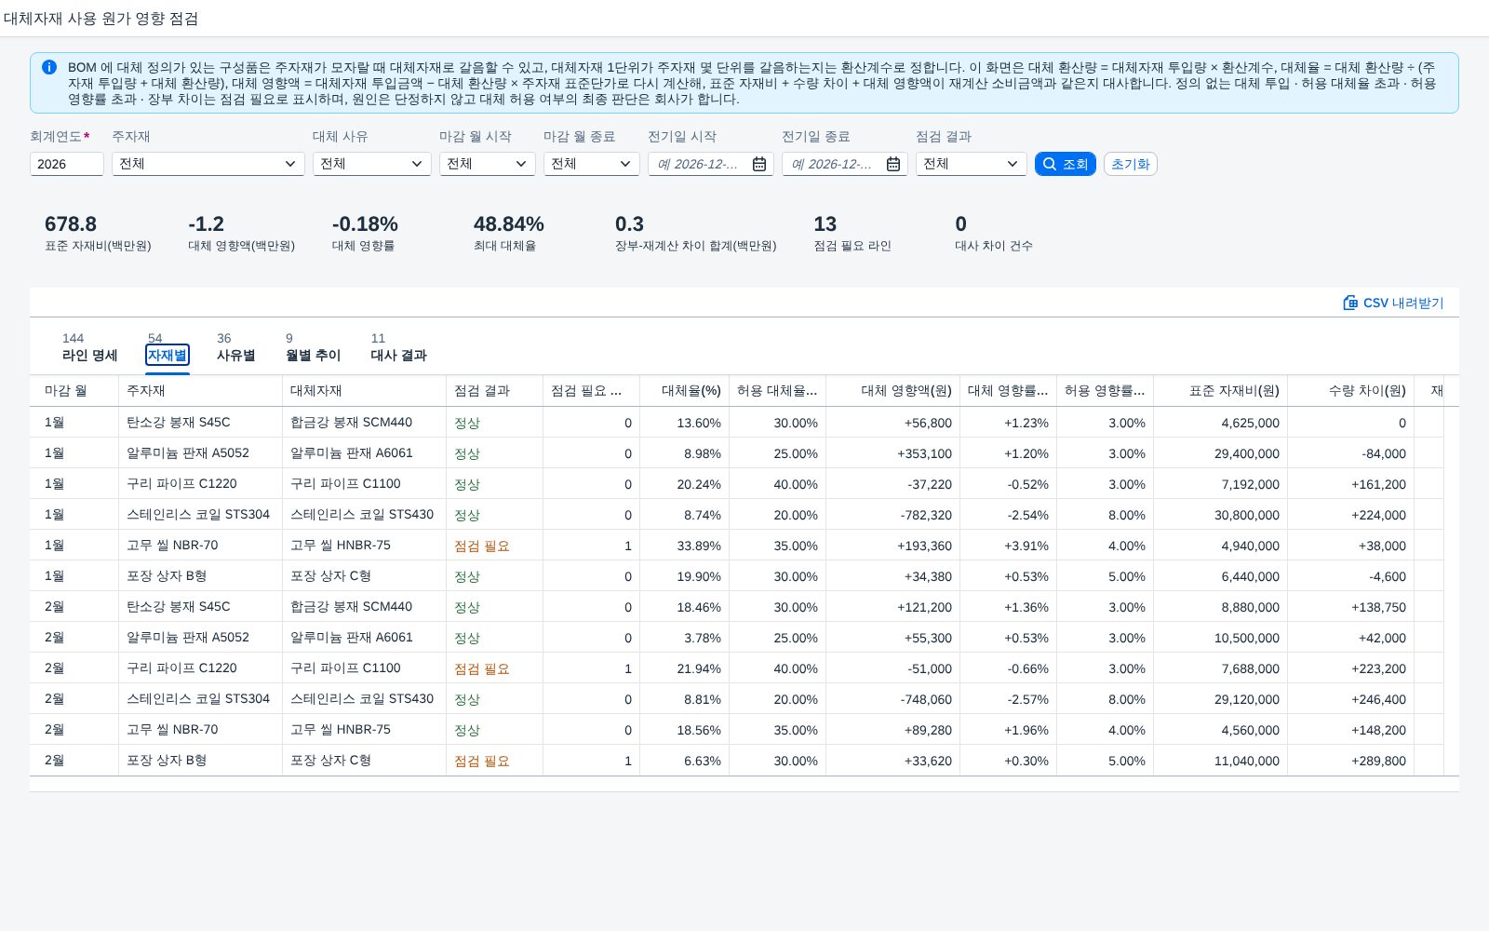1489x931 pixels.
Task: Click the 13 점검 필요 라인 KPI value
Action: pos(825,224)
